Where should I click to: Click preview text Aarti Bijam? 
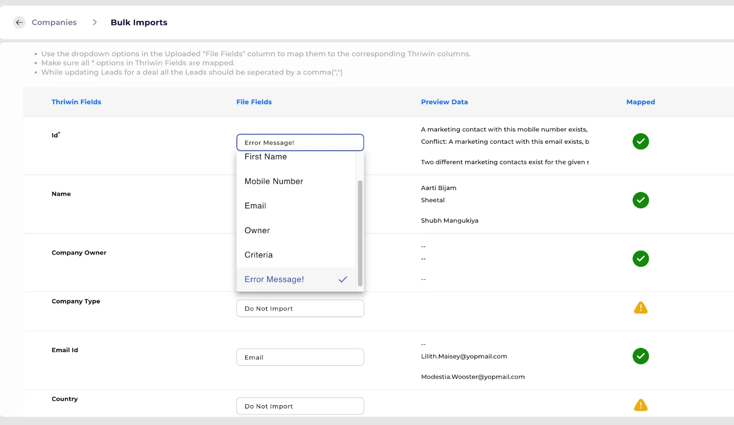coord(439,188)
